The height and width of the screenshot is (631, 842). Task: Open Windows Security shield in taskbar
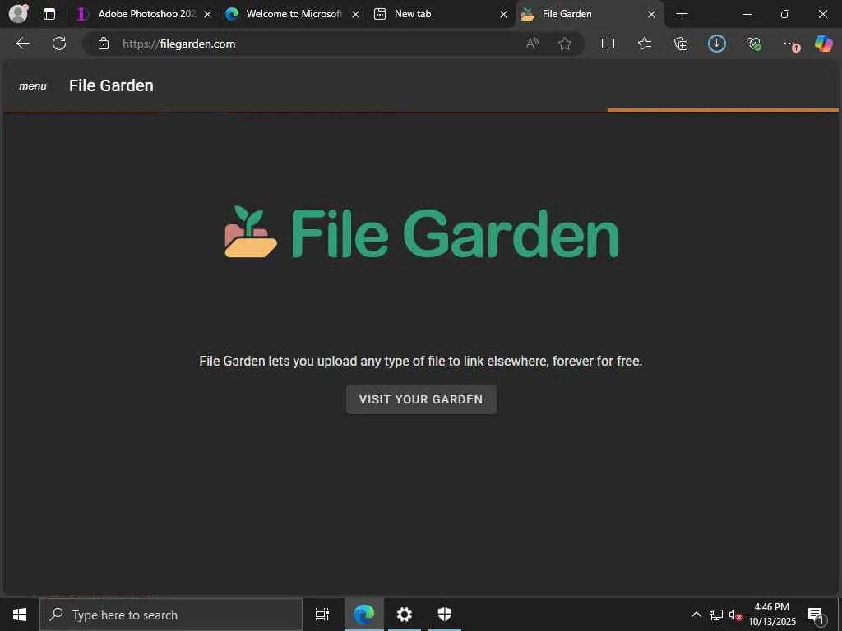point(445,615)
